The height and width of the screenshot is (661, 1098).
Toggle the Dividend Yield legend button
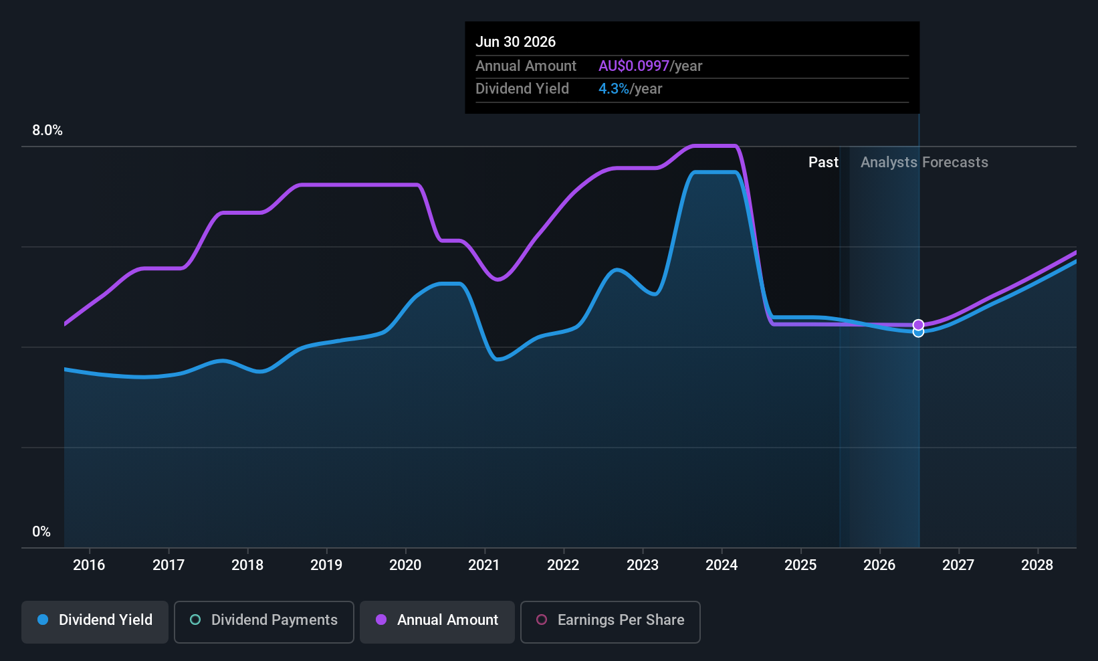pyautogui.click(x=95, y=622)
